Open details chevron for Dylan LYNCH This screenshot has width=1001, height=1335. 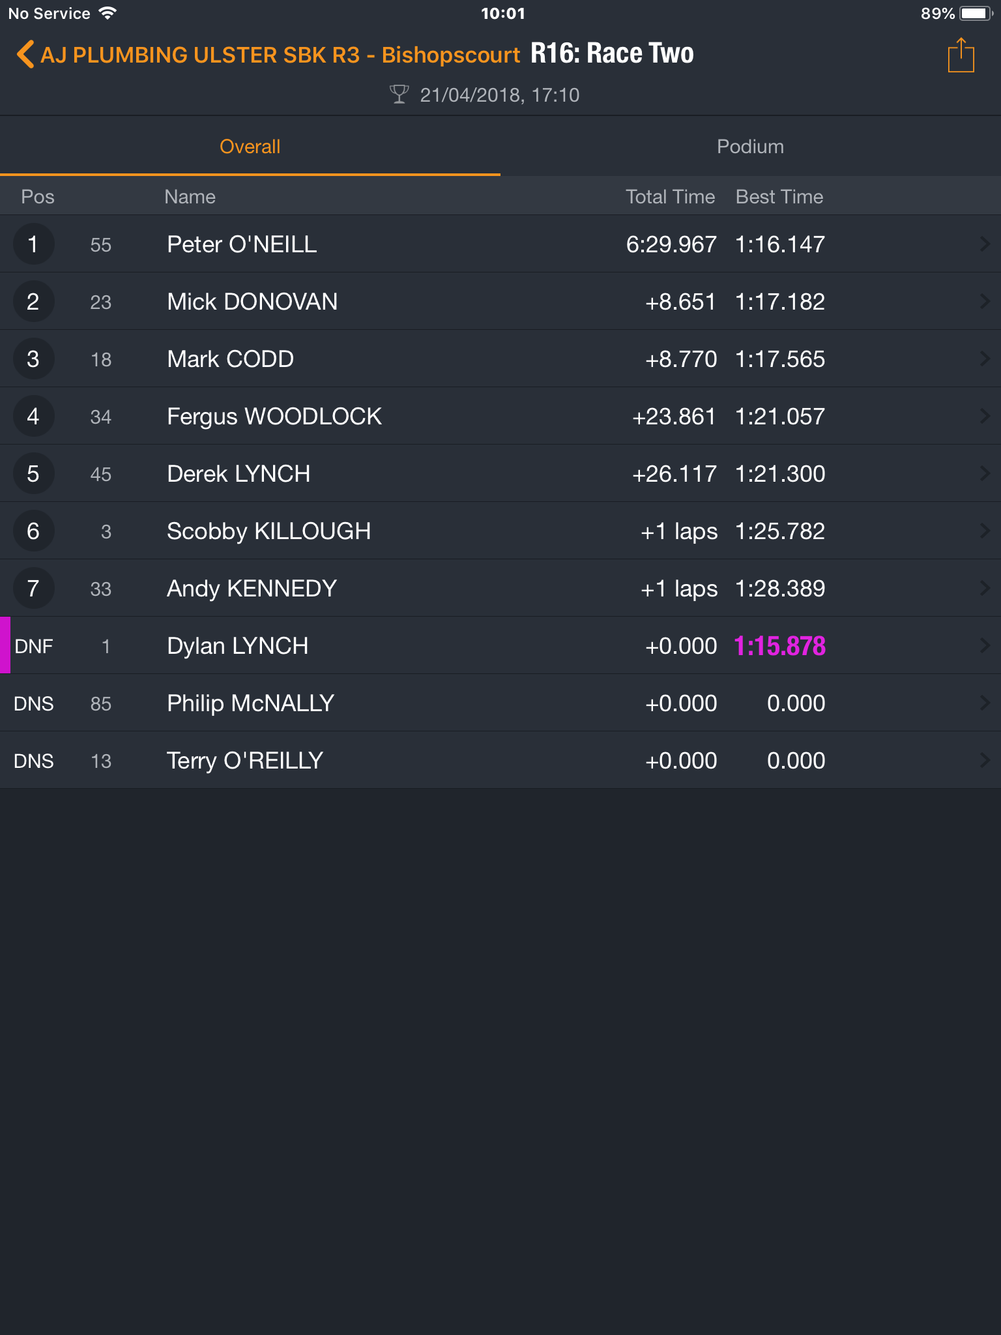(x=985, y=645)
